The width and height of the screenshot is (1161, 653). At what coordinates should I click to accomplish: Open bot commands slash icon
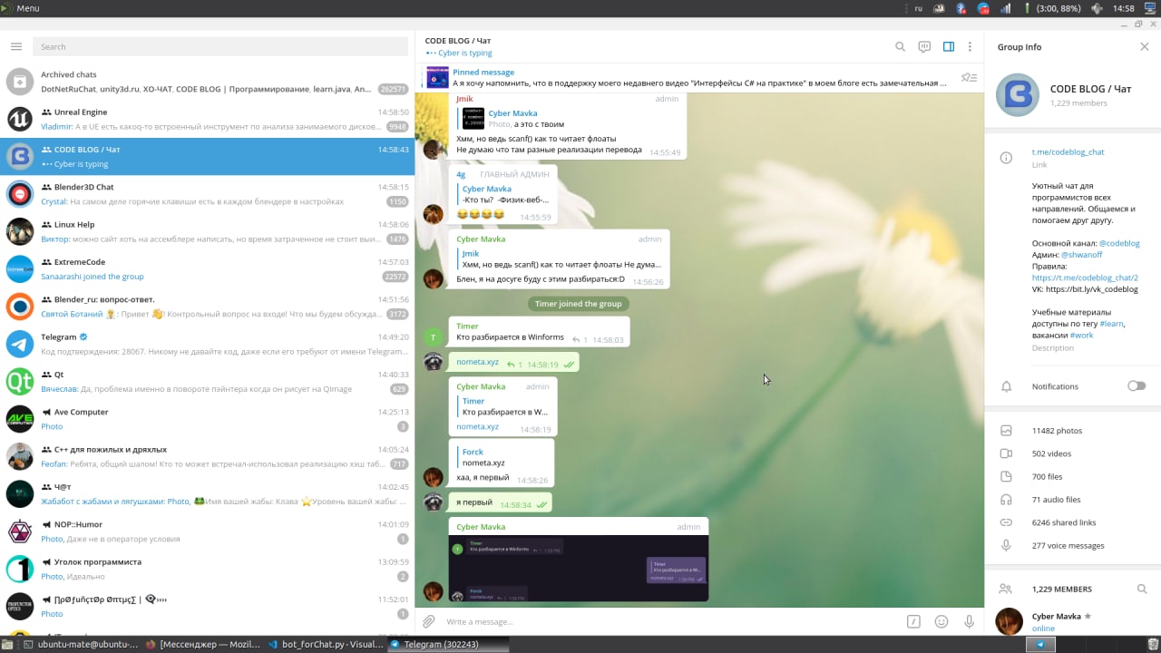(914, 621)
